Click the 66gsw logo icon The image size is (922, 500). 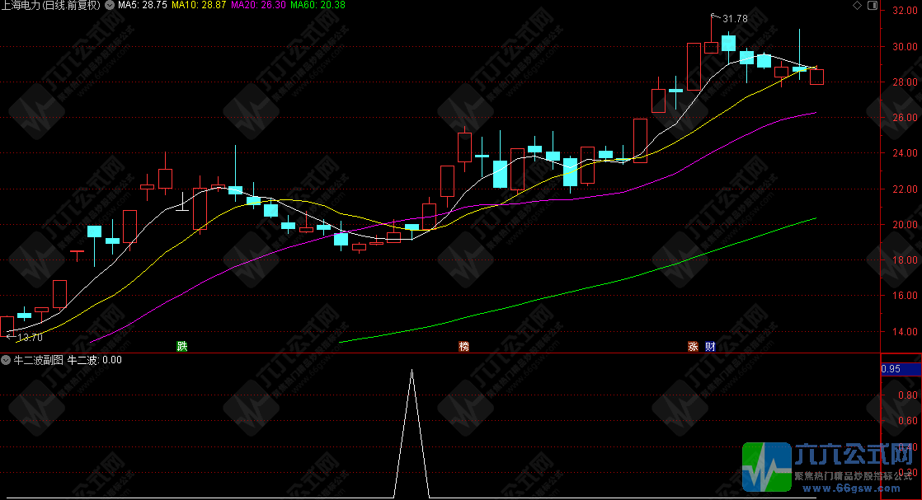pos(766,466)
